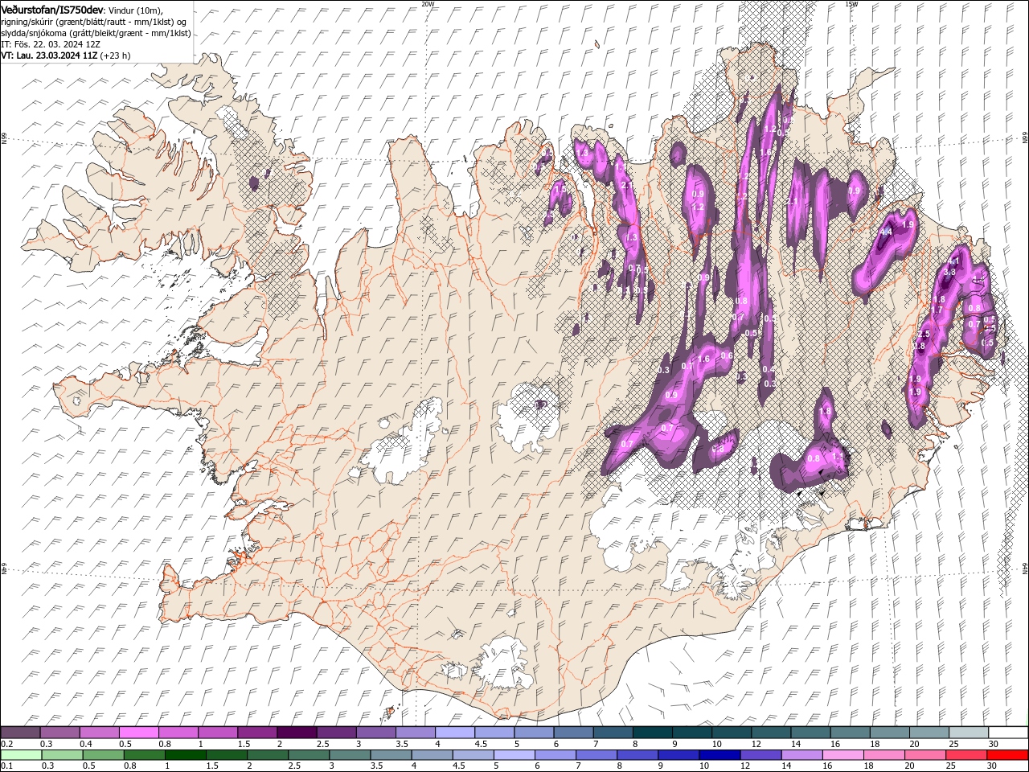Click the 3.3 snowfall value on the map
The height and width of the screenshot is (772, 1029).
tap(949, 273)
